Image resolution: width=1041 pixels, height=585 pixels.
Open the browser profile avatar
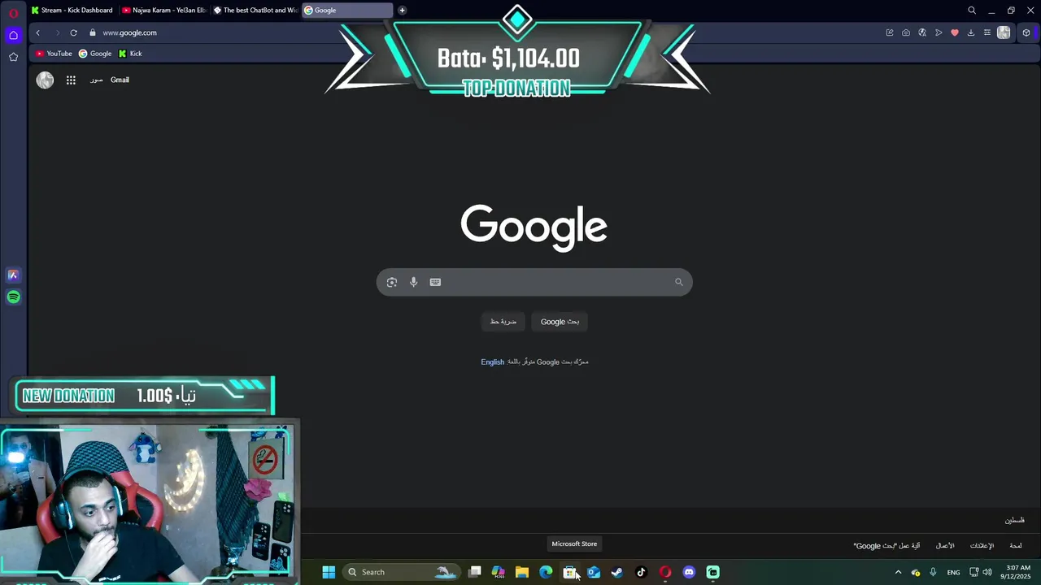click(1004, 32)
